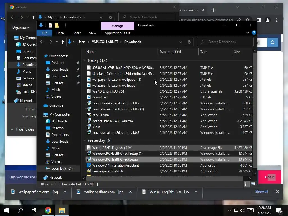This screenshot has width=288, height=216.
Task: Sort by the Name column header
Action: (x=121, y=52)
